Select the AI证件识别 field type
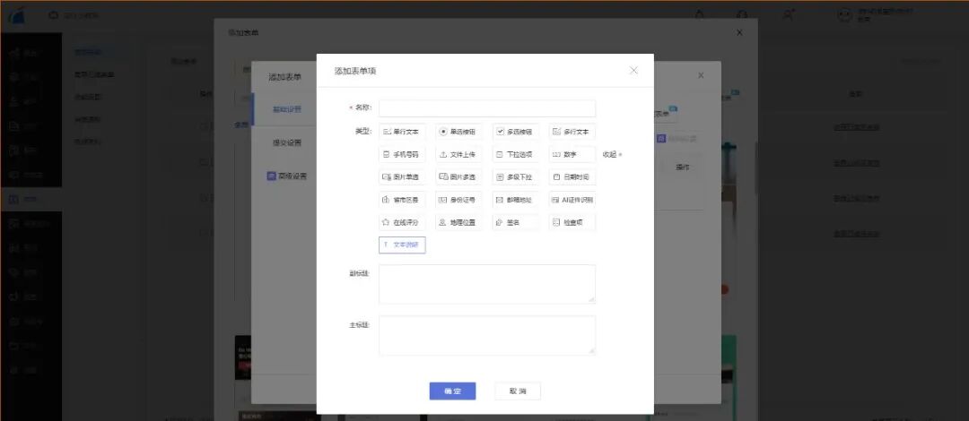 coord(572,200)
